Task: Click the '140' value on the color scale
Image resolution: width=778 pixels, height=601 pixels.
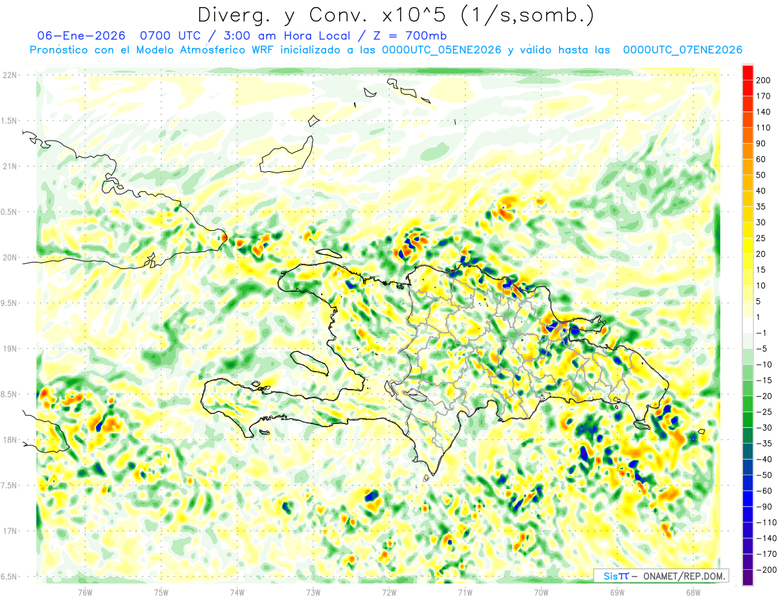Action: point(763,112)
